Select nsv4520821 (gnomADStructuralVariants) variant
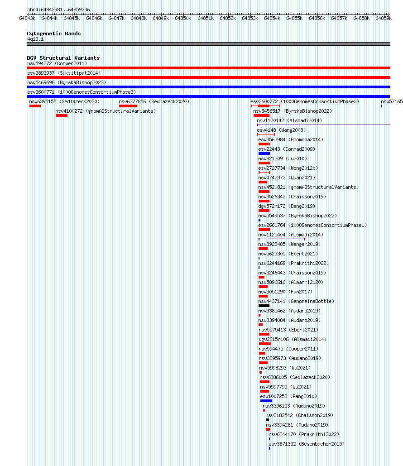This screenshot has width=403, height=466. click(x=308, y=187)
